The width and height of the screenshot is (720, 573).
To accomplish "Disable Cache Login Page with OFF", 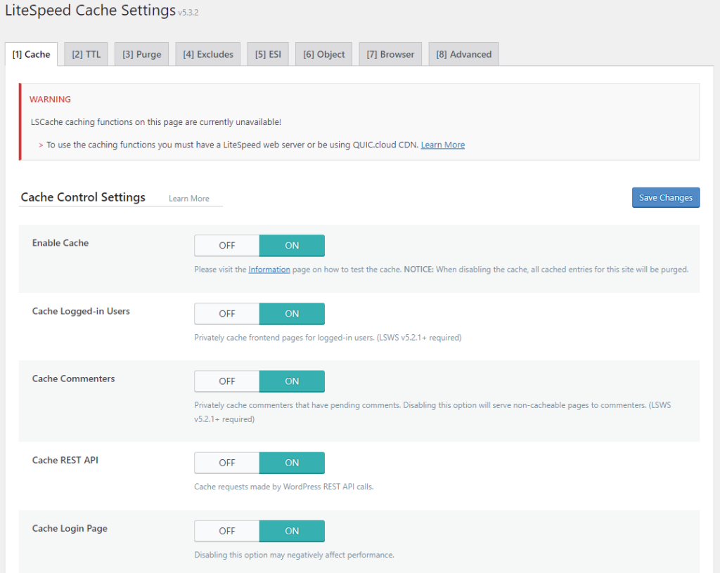I will (227, 531).
